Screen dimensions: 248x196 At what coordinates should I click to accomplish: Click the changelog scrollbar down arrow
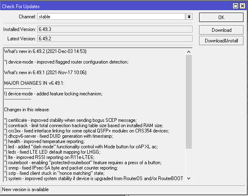[189, 178]
